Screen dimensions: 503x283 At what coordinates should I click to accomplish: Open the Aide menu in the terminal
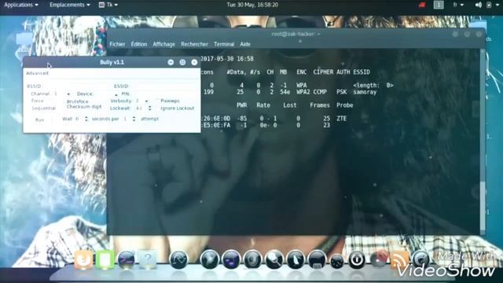(x=245, y=44)
